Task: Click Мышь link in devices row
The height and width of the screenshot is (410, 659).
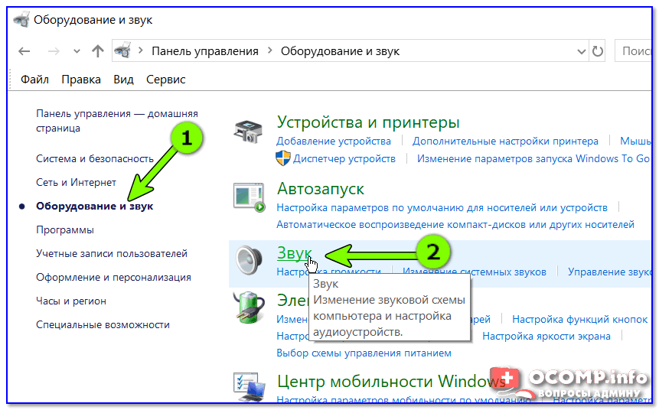Action: pyautogui.click(x=635, y=142)
